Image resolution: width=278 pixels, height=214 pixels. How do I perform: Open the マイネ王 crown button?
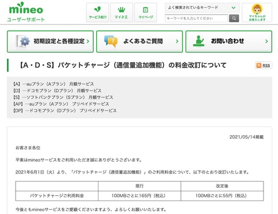[x=122, y=12]
